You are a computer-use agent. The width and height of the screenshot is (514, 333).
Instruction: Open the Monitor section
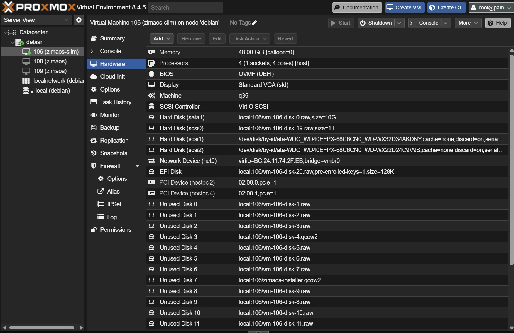tap(109, 115)
